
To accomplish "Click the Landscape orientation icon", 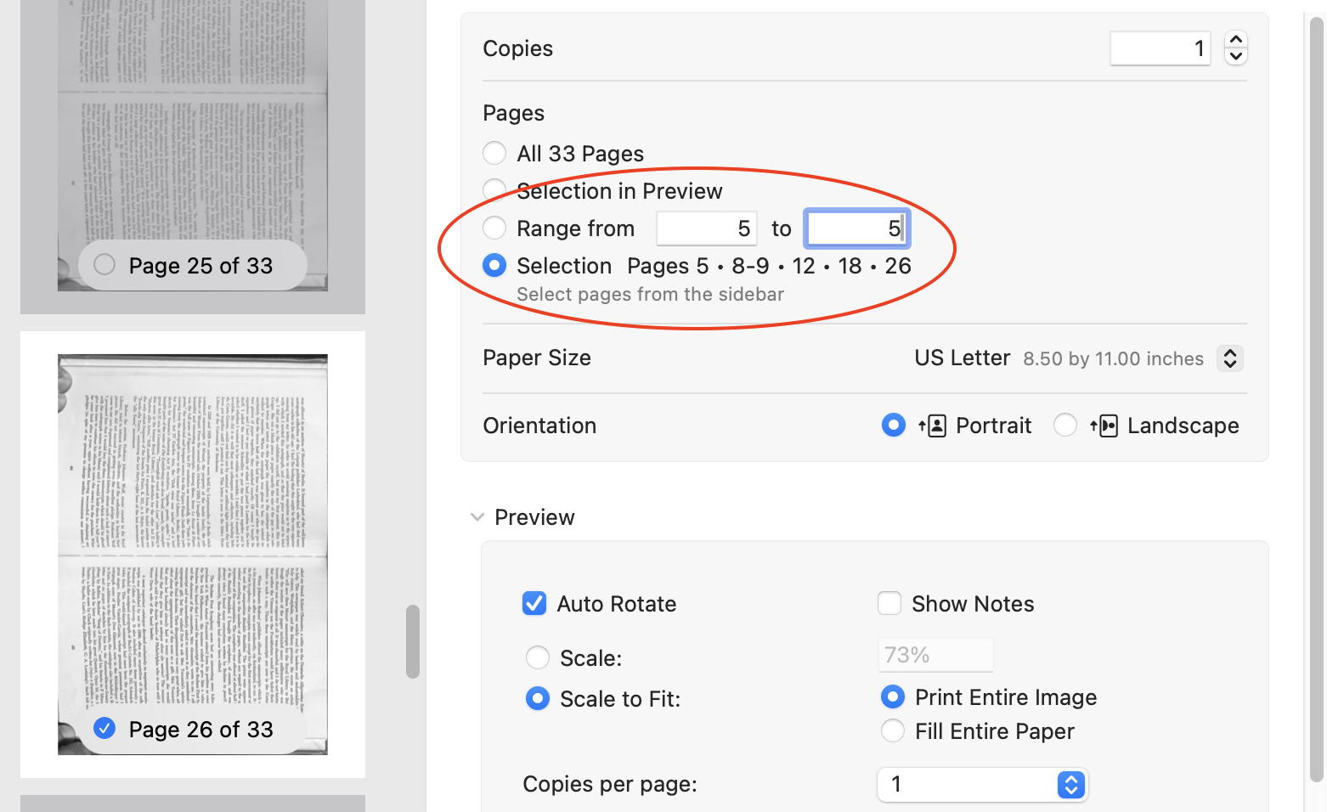I will click(1104, 426).
